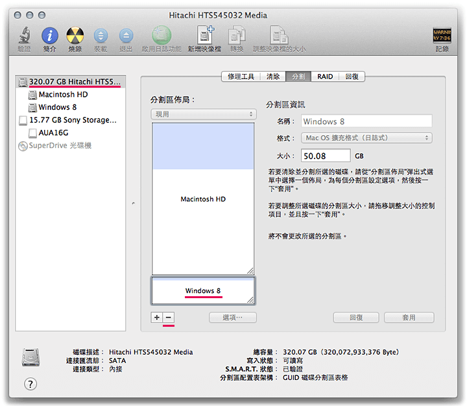This screenshot has width=467, height=406.
Task: Open the format dropdown Mac OS 擴充格式
Action: point(366,138)
